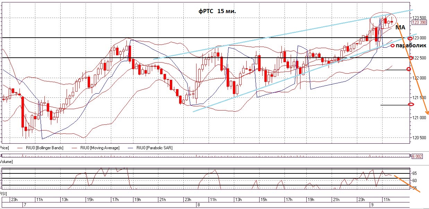Click the RSI panel label

[x=3, y=194]
